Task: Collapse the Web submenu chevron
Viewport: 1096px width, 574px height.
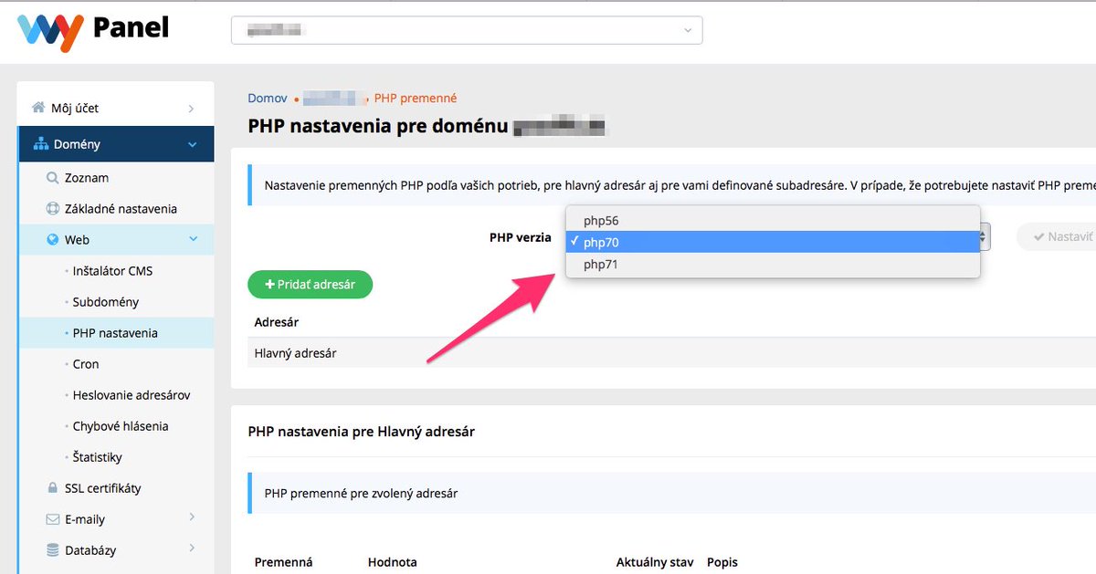Action: point(193,239)
